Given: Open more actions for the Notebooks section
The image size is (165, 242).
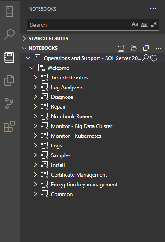Looking at the screenshot, I should click(158, 48).
